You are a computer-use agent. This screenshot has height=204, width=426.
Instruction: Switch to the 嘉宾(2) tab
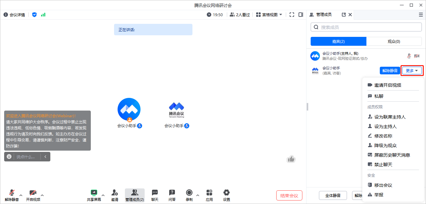point(338,41)
